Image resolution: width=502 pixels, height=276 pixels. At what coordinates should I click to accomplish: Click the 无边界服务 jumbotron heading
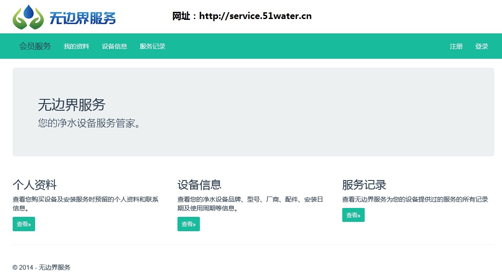[72, 105]
